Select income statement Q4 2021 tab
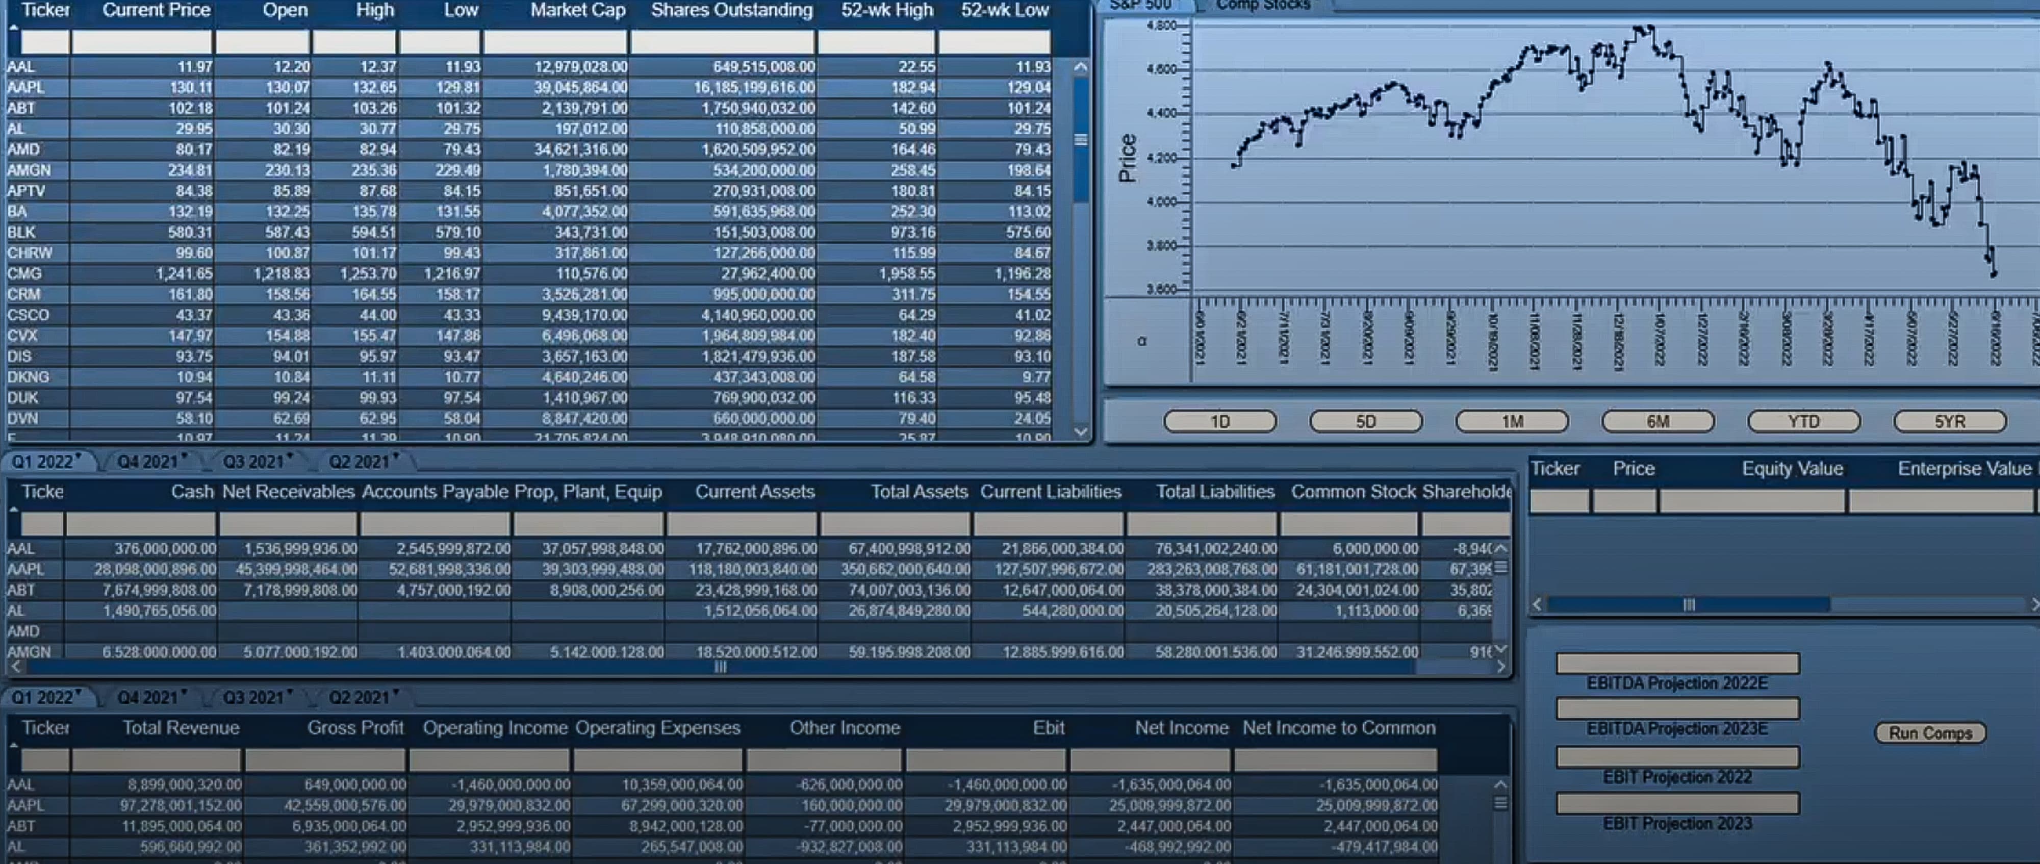Screen dimensions: 2040x864 point(151,697)
